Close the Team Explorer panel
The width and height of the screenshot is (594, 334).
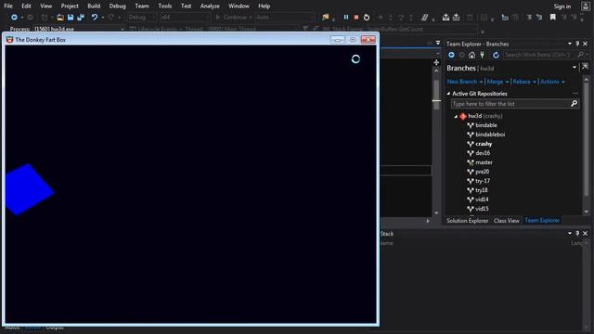coord(586,44)
